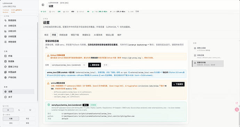Open 训练分析 chart icon in sidebar
This screenshot has height=127, width=240.
(x=6, y=31)
